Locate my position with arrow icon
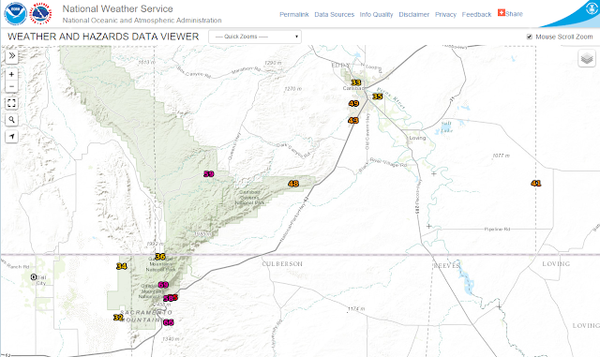600x357 pixels. [12, 136]
